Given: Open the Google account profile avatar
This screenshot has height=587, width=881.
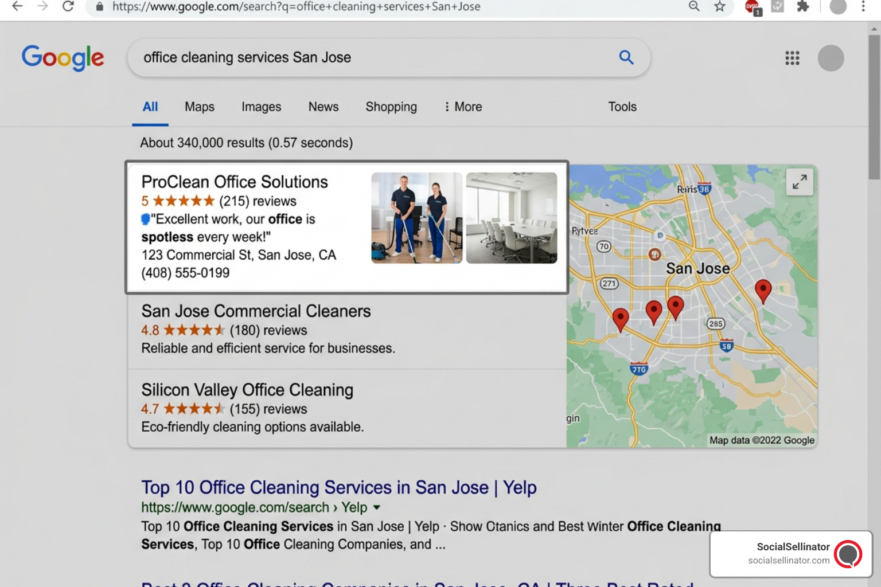Looking at the screenshot, I should 831,58.
